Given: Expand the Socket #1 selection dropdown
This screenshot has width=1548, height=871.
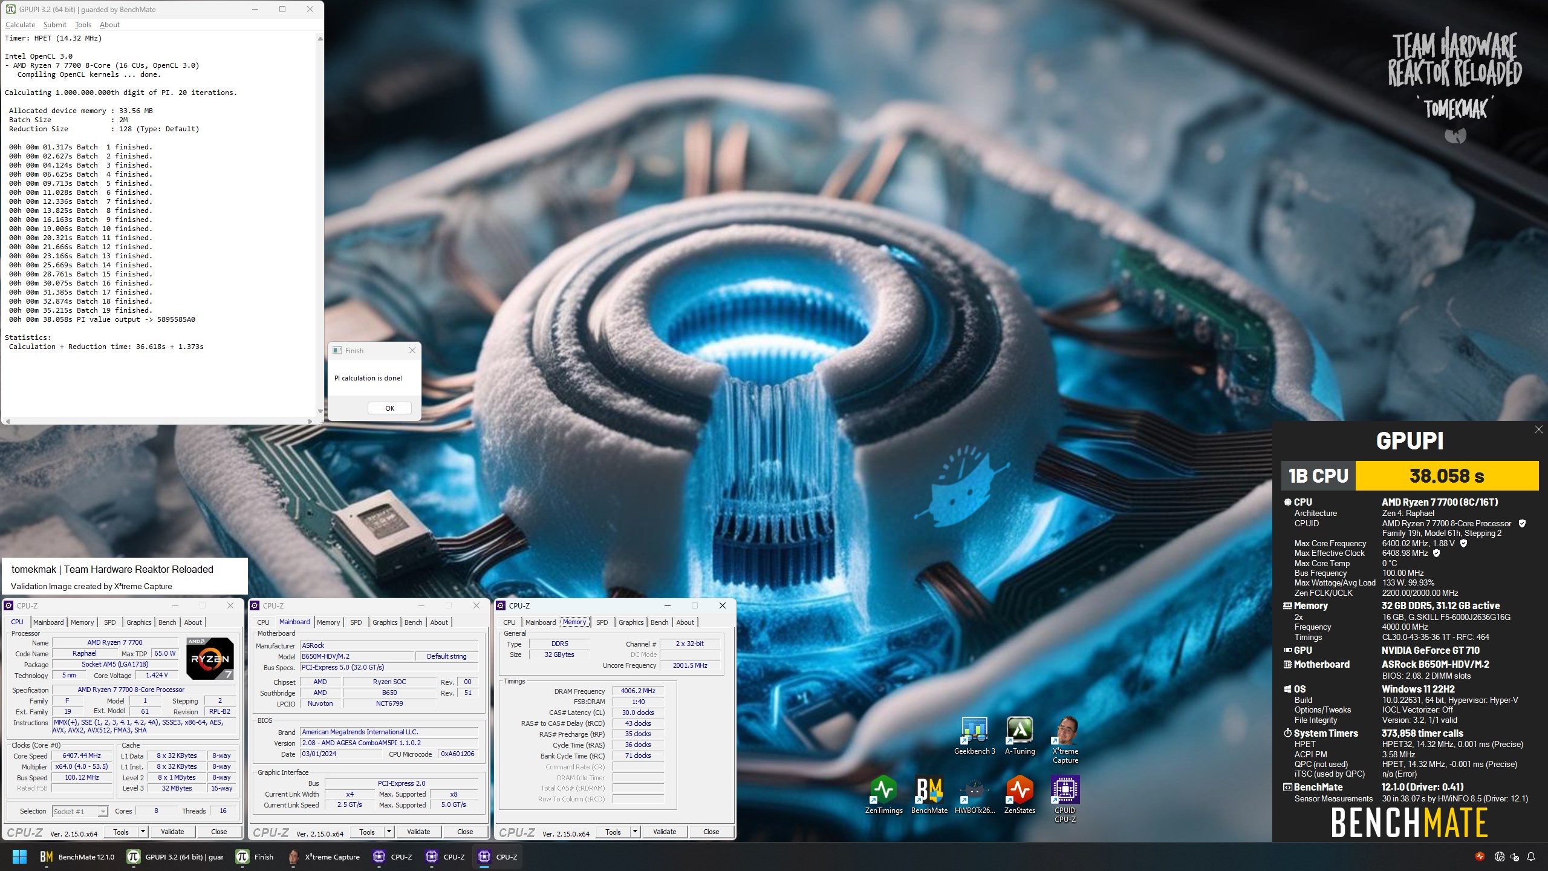Looking at the screenshot, I should pyautogui.click(x=103, y=812).
